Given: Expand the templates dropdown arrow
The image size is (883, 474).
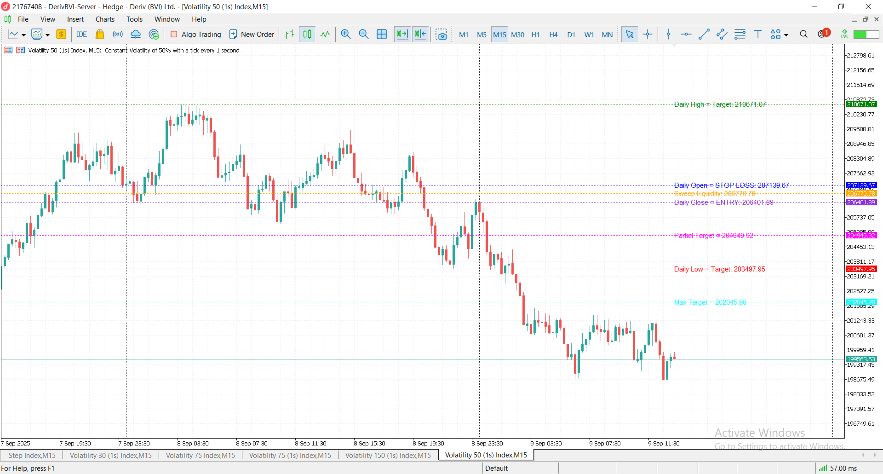Looking at the screenshot, I should (47, 35).
